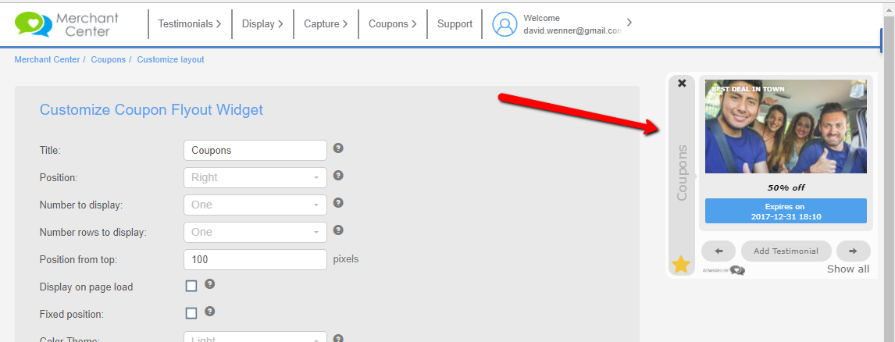Screen dimensions: 895x342
Task: Toggle the Fixed position checkbox
Action: pos(191,313)
